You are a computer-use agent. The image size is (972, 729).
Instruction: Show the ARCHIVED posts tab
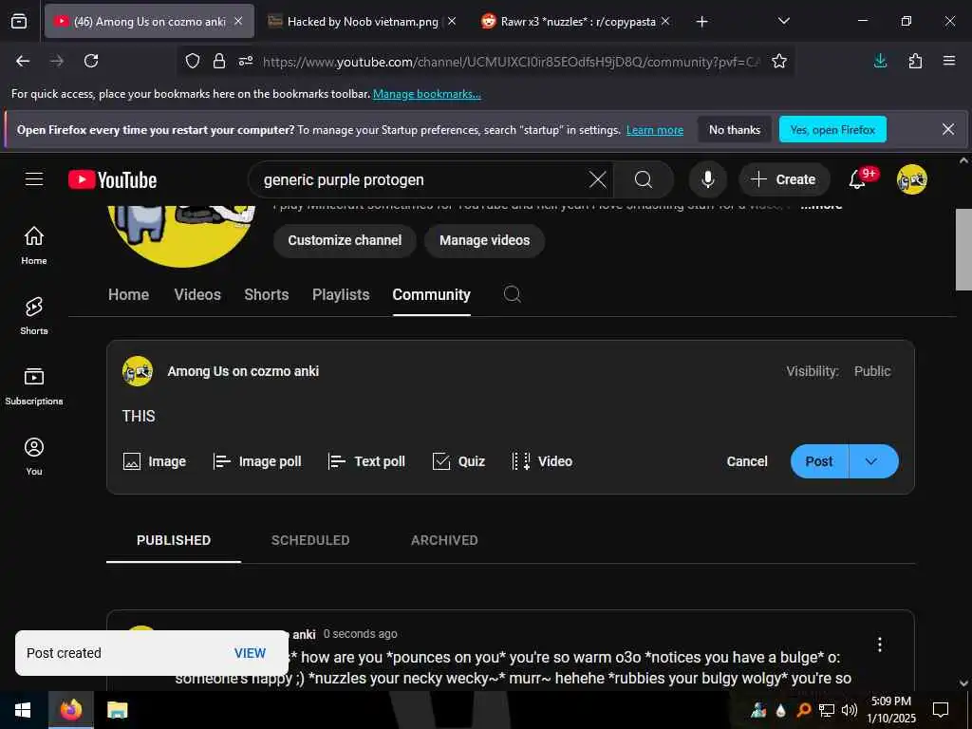pos(444,540)
